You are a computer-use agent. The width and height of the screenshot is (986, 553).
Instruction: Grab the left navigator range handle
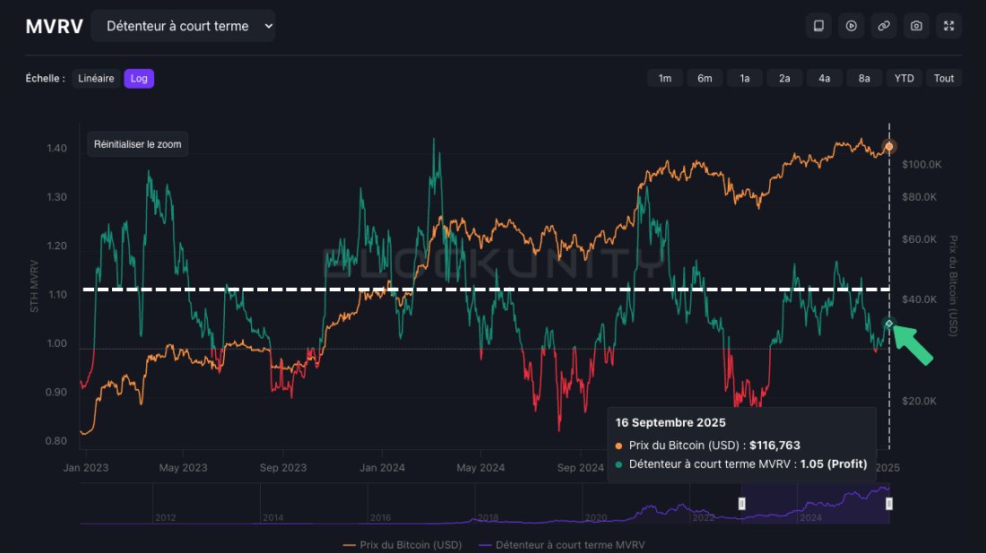742,504
